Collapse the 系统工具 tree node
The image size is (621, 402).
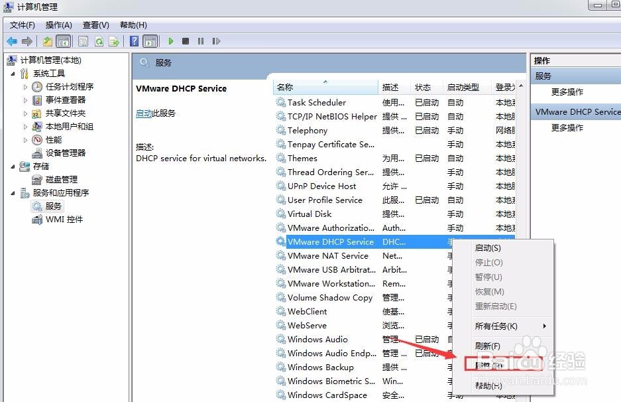click(13, 74)
